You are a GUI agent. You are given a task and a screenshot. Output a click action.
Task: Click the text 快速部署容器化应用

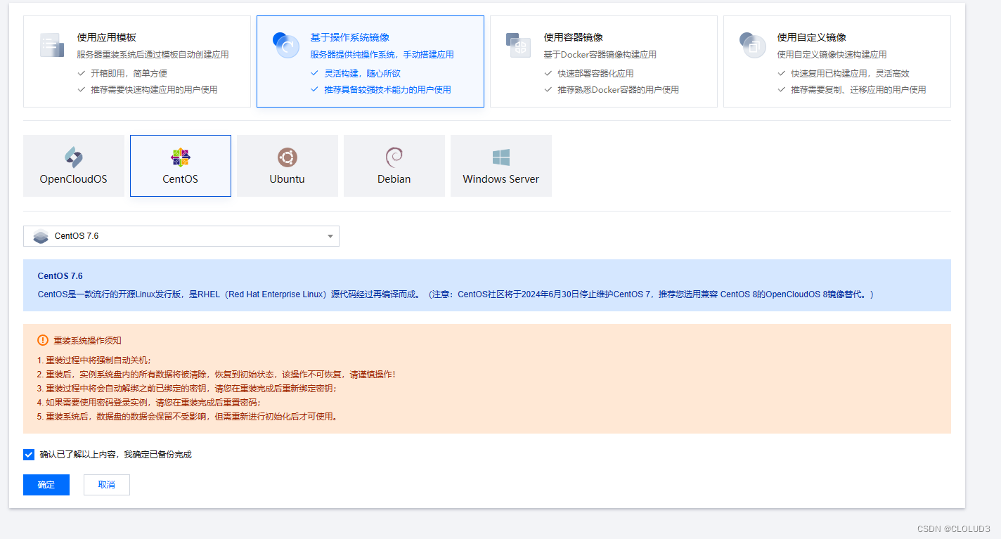click(595, 73)
